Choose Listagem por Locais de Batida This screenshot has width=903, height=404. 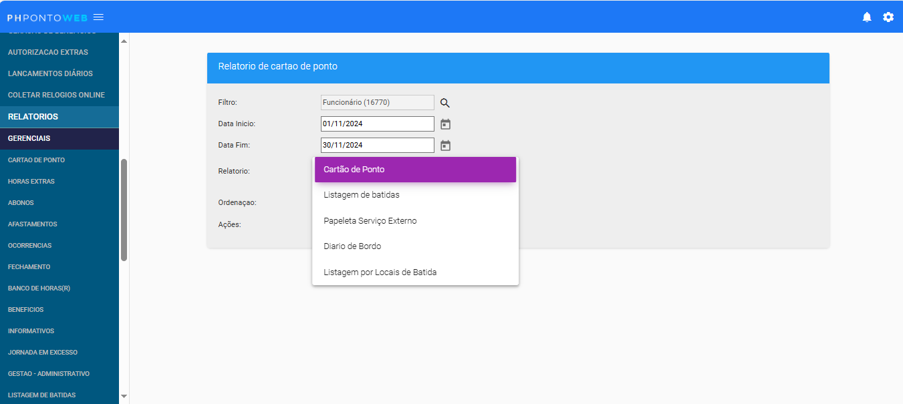point(415,272)
